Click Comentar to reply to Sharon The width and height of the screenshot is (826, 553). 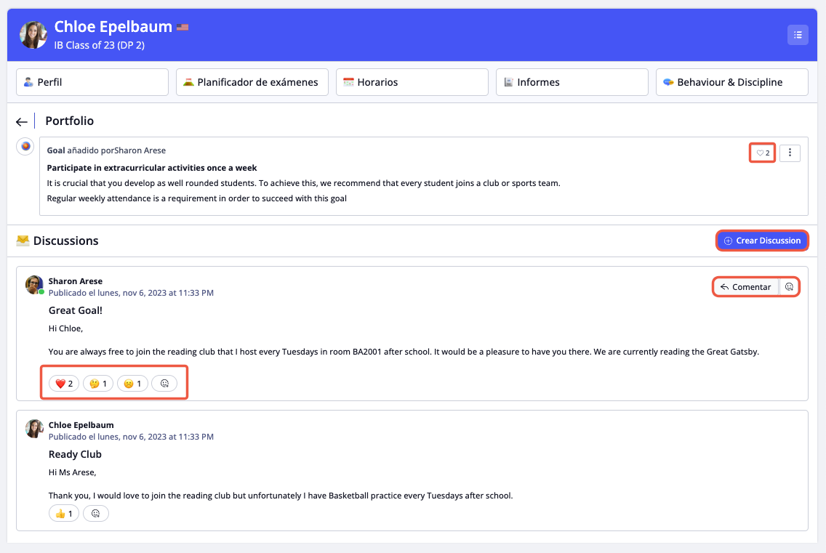point(745,287)
